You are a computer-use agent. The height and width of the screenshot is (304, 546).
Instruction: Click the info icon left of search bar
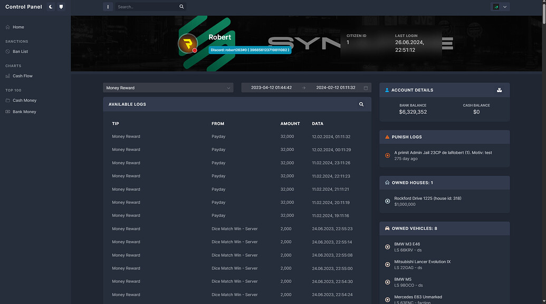pyautogui.click(x=108, y=6)
